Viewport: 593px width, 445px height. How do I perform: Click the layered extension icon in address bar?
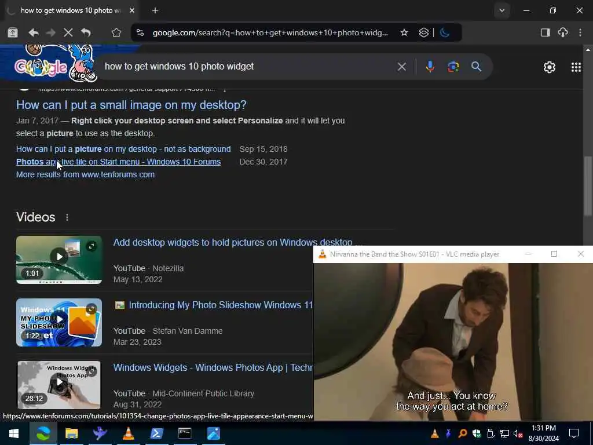423,32
